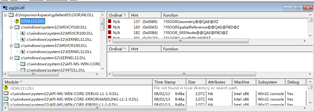
Task: Click the 'File not found in local directory' message
Action: tap(196, 88)
